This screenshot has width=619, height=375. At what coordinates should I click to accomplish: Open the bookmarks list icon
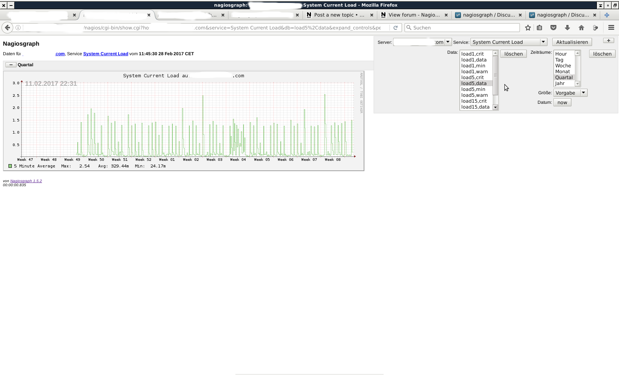[x=539, y=28]
